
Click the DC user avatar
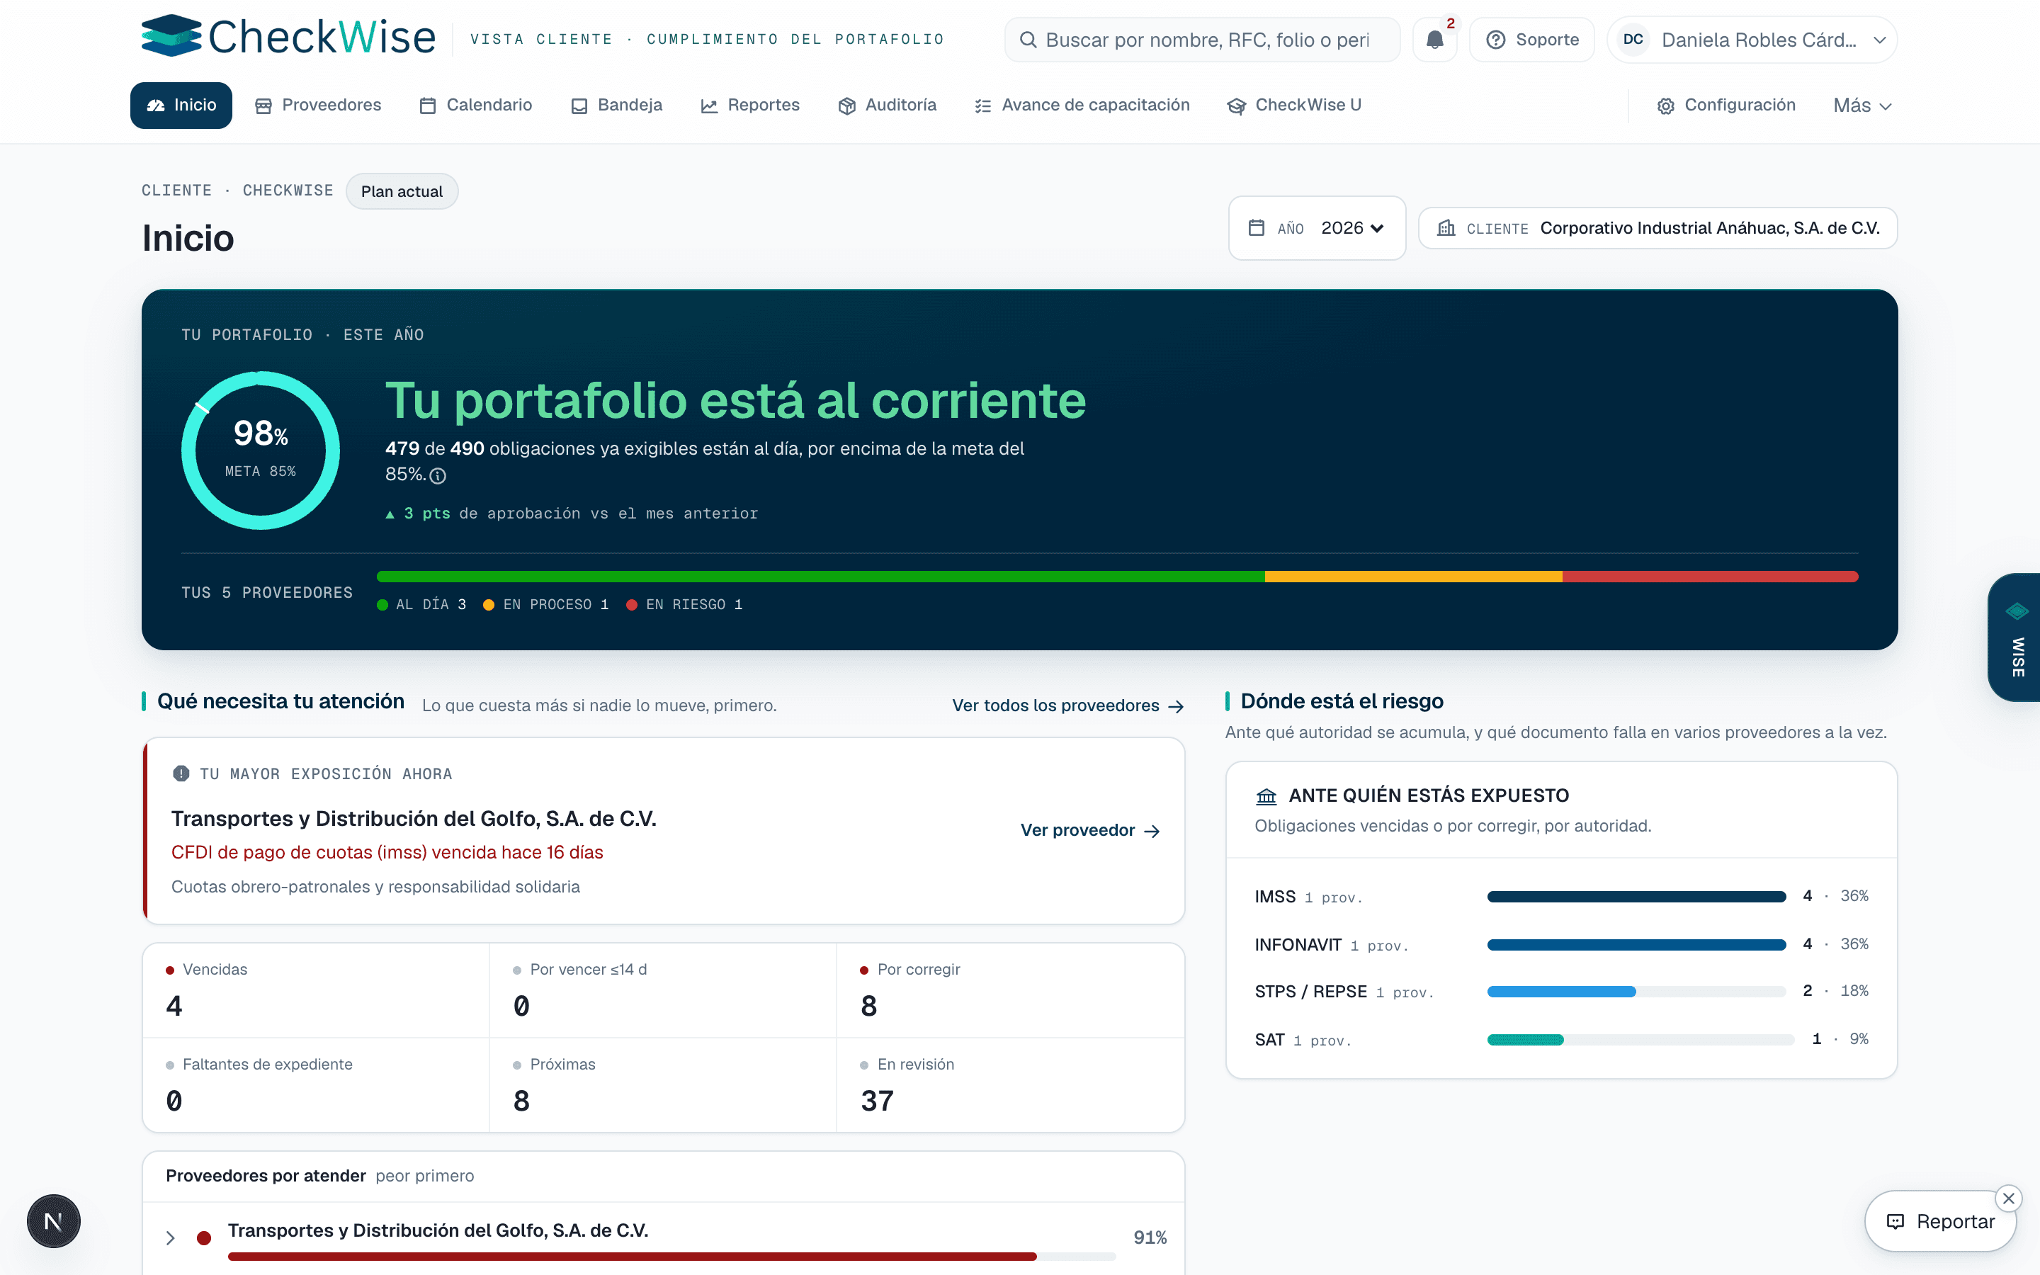coord(1633,40)
